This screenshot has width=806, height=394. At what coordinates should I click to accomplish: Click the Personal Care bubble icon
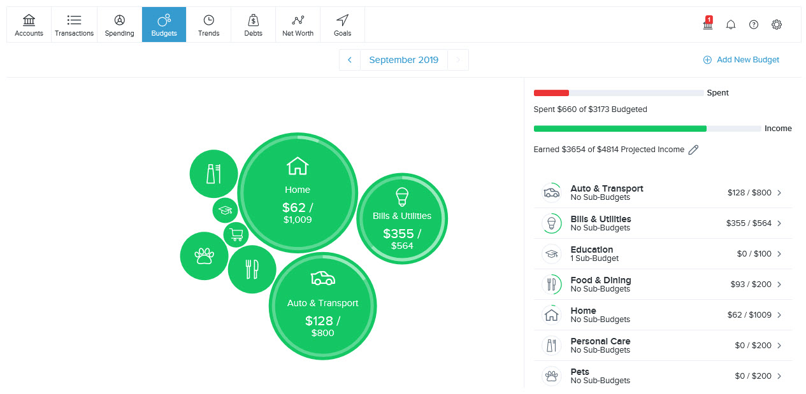coord(213,174)
